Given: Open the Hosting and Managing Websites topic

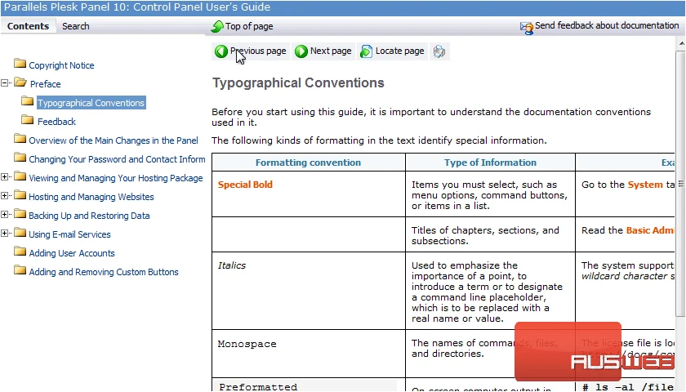Looking at the screenshot, I should pos(91,197).
